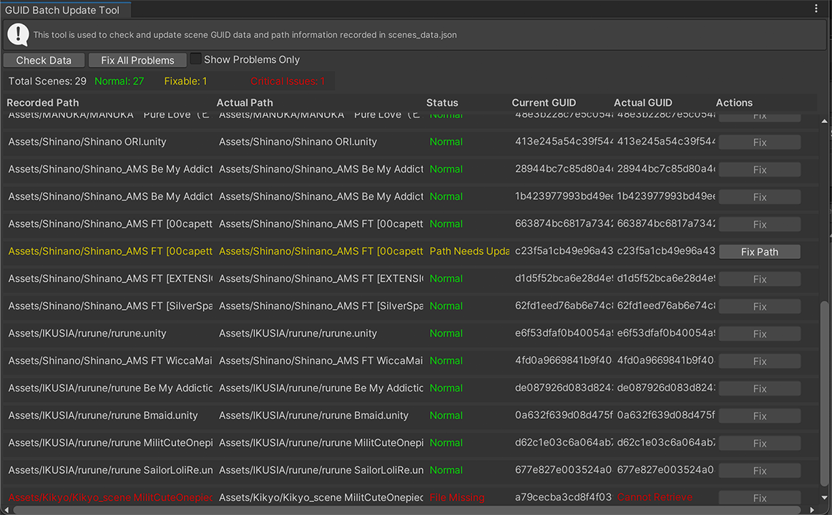
Task: Select the Assets/IKUSIA/rurune/rurune.unity recorded path
Action: tap(87, 333)
